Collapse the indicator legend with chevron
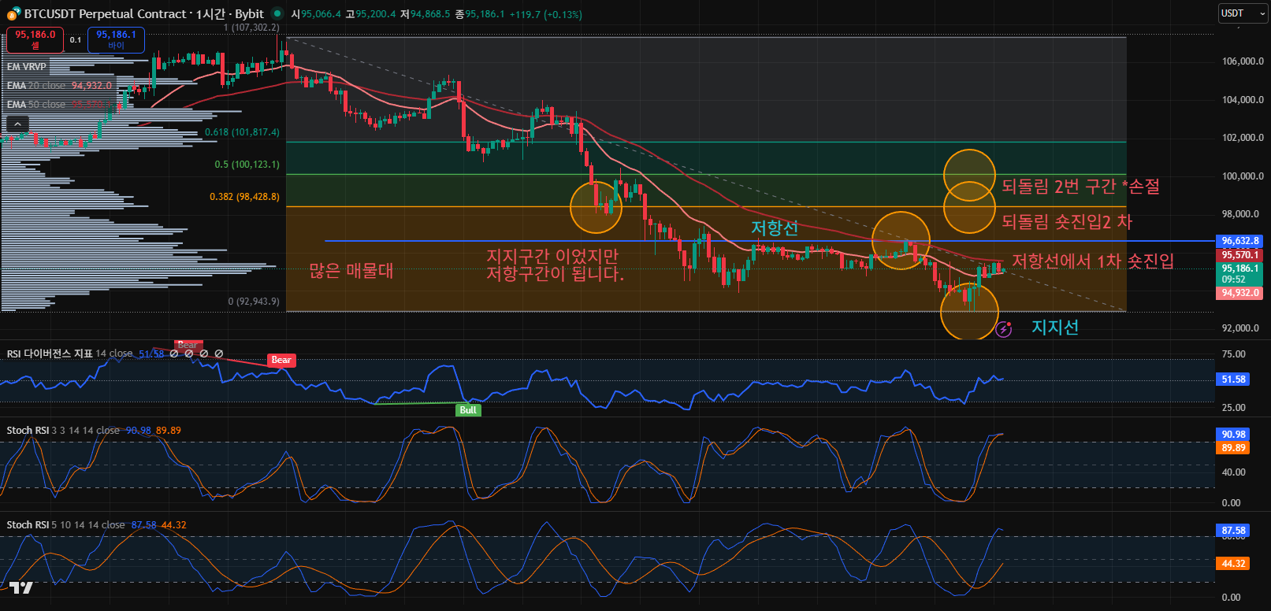Screen dimensions: 1271x611 click(17, 124)
